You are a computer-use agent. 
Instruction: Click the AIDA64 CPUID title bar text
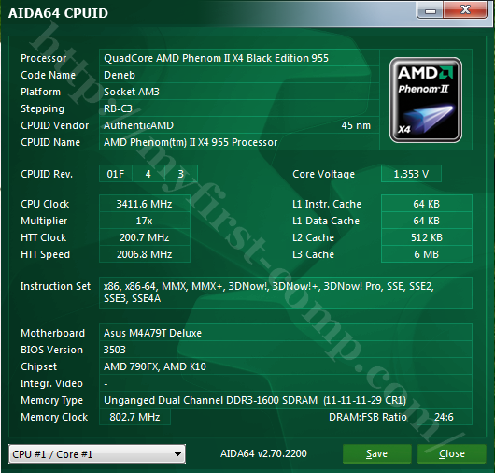(58, 13)
